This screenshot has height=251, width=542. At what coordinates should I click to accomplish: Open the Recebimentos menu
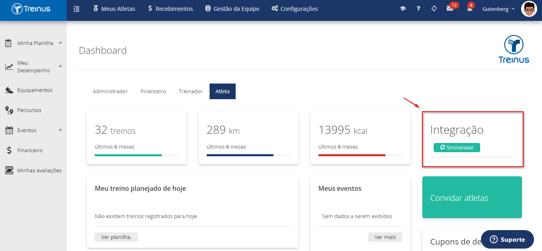click(x=170, y=8)
